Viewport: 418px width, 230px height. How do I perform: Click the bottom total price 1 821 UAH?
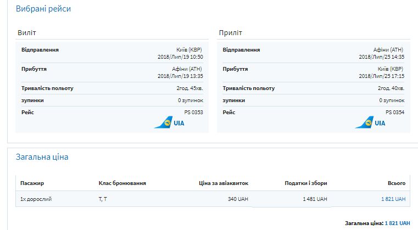click(397, 223)
